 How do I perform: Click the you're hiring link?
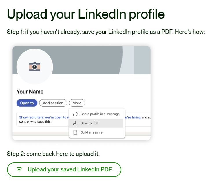[133, 117]
